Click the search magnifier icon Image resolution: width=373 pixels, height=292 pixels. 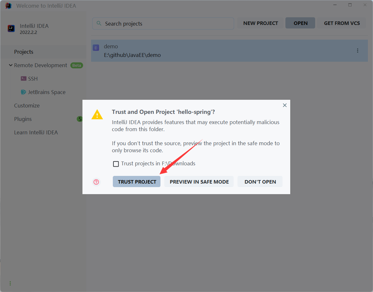point(99,23)
